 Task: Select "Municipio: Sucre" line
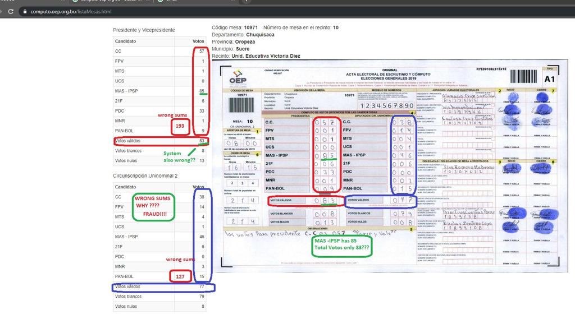[231, 49]
